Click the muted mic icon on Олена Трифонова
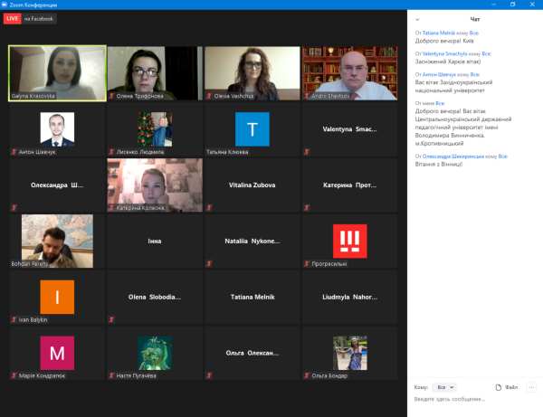This screenshot has height=417, width=543. click(111, 95)
